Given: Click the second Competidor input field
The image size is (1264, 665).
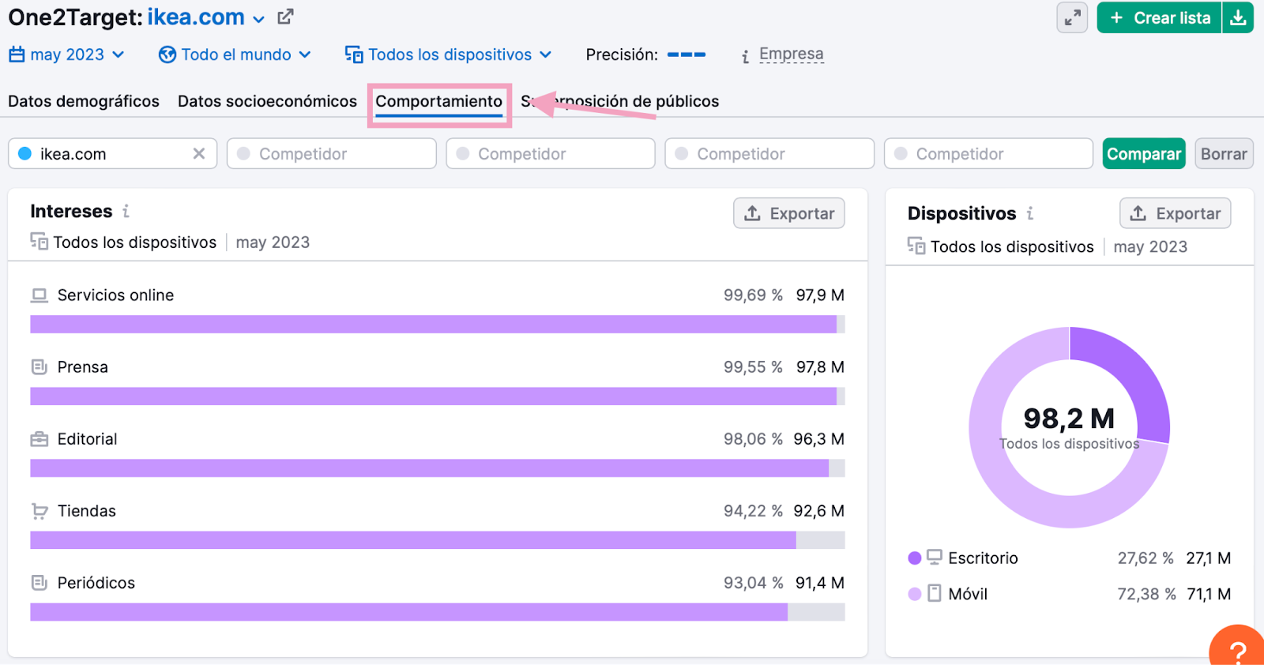Looking at the screenshot, I should (x=551, y=153).
